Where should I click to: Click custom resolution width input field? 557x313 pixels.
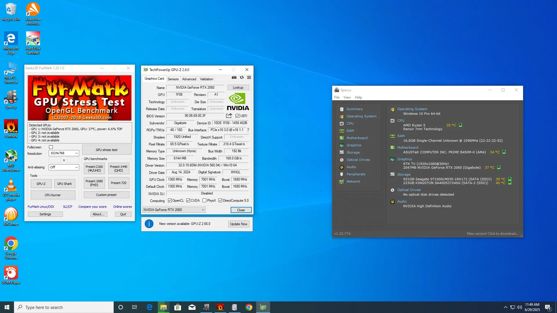pyautogui.click(x=55, y=160)
